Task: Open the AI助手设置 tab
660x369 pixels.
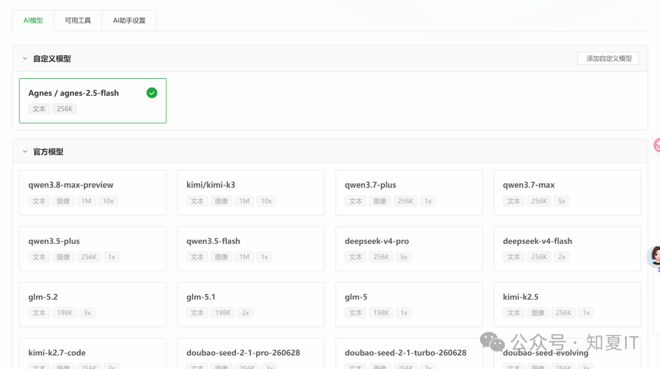Action: [x=129, y=21]
